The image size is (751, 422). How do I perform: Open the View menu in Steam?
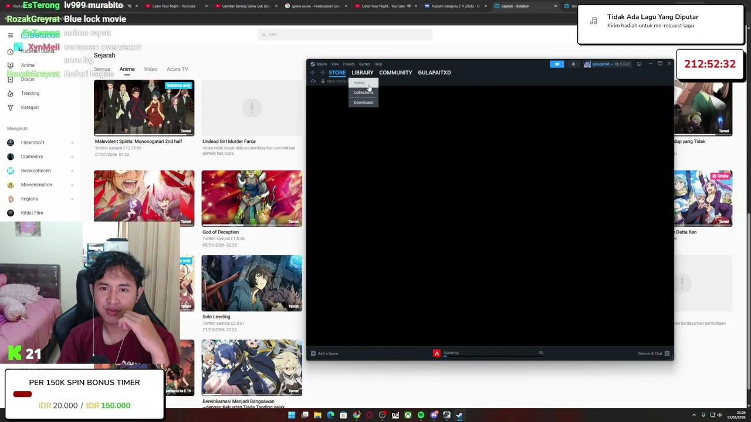point(334,64)
